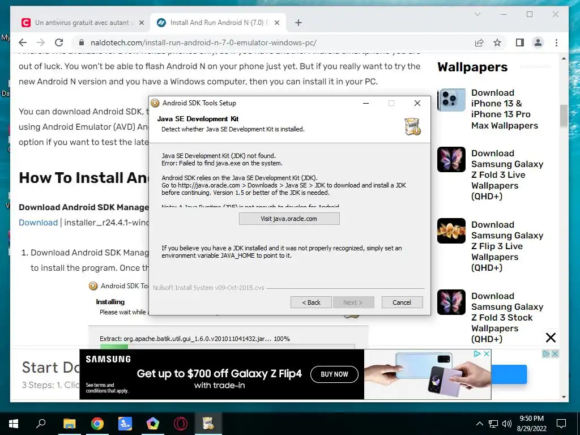Minimize the Android SDK Tools Setup dialog
This screenshot has height=435, width=580.
(366, 103)
